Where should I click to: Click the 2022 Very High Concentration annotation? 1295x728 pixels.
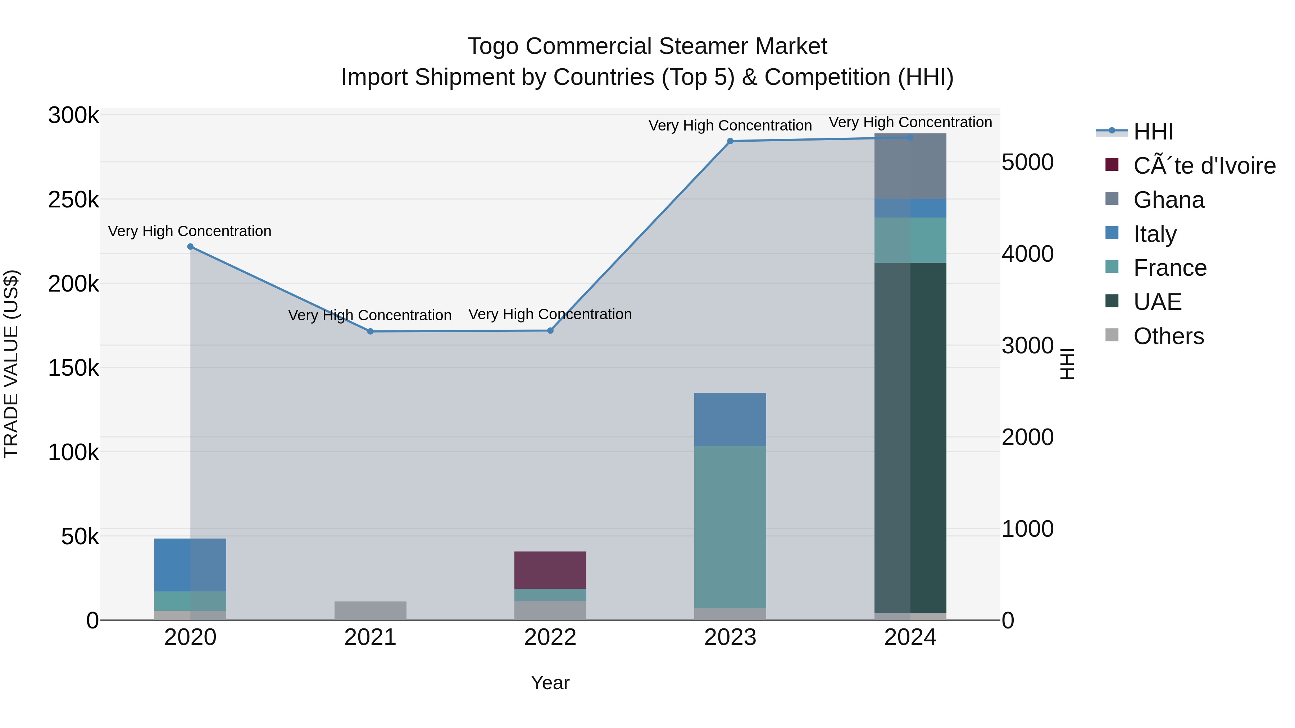[x=550, y=315]
